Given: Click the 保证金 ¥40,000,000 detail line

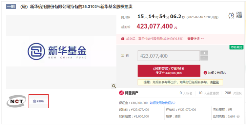Looking at the screenshot, I should (x=133, y=103).
